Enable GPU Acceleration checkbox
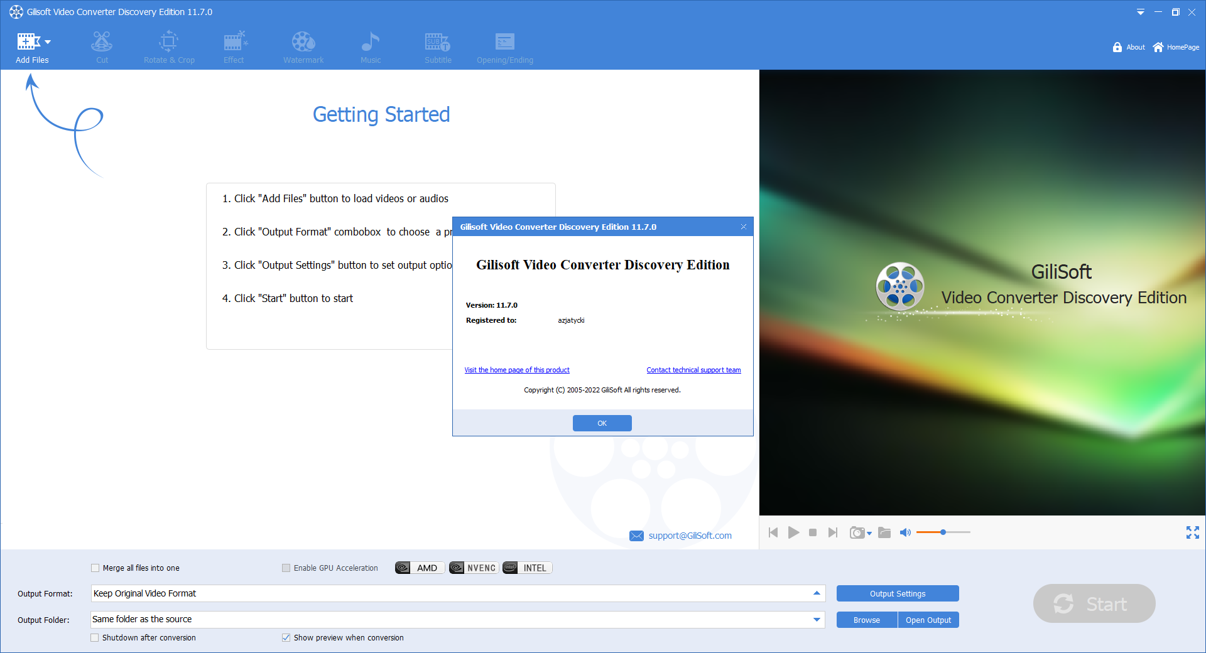This screenshot has height=653, width=1206. (286, 568)
